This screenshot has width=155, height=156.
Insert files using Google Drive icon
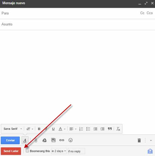click(44, 140)
